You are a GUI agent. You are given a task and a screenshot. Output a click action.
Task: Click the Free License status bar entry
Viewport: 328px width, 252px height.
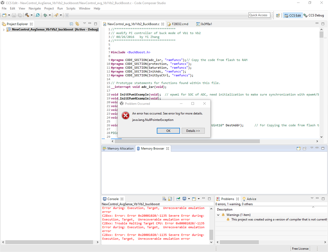tap(300, 249)
